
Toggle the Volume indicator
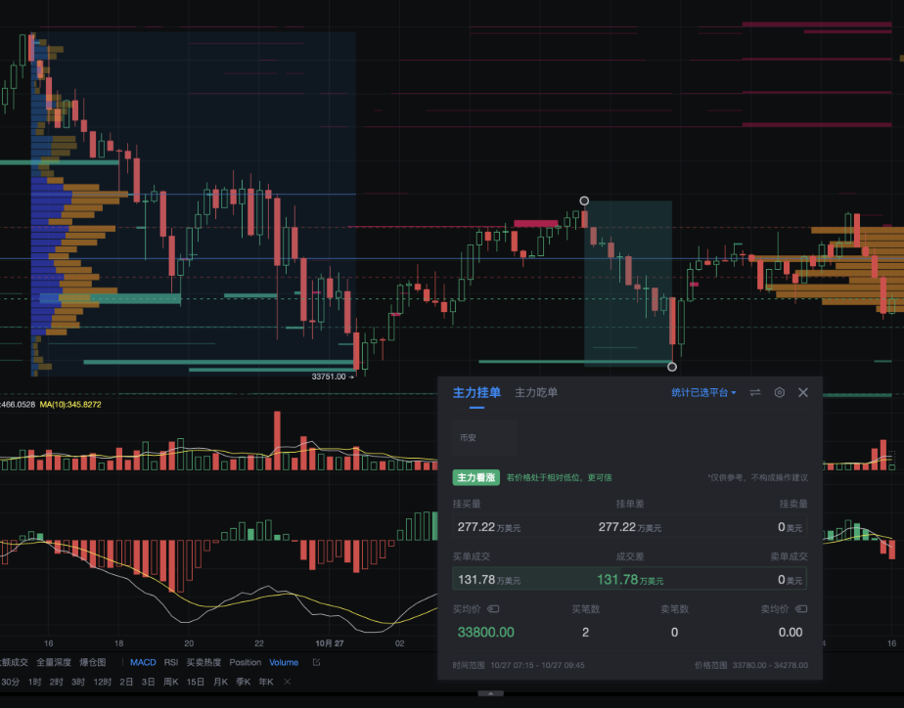point(284,662)
